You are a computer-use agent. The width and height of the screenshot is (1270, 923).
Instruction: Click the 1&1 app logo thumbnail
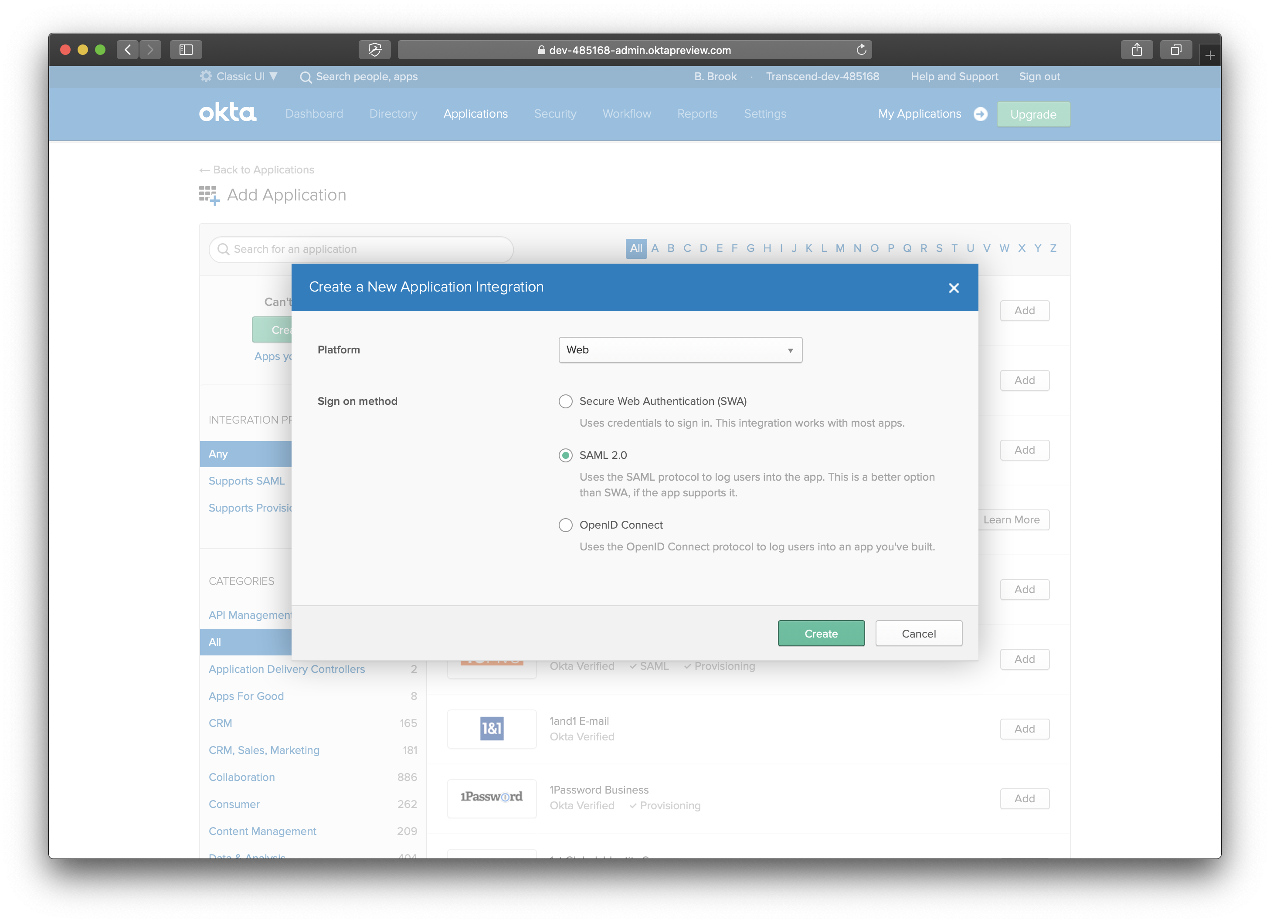coord(492,729)
